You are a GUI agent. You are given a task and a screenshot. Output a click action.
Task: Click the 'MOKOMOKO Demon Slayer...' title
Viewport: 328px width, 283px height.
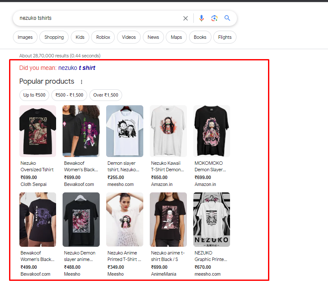[210, 166]
